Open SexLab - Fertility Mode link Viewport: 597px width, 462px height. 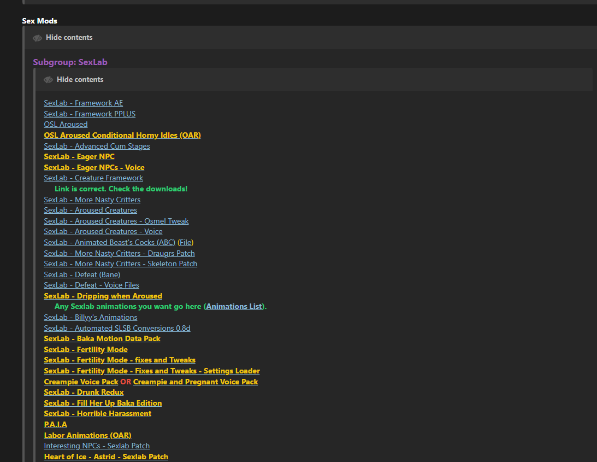[86, 349]
